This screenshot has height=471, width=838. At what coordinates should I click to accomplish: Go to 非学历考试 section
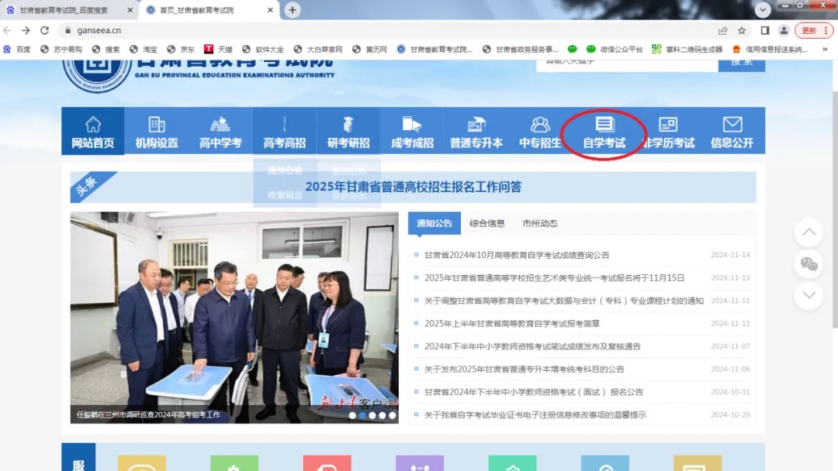668,131
